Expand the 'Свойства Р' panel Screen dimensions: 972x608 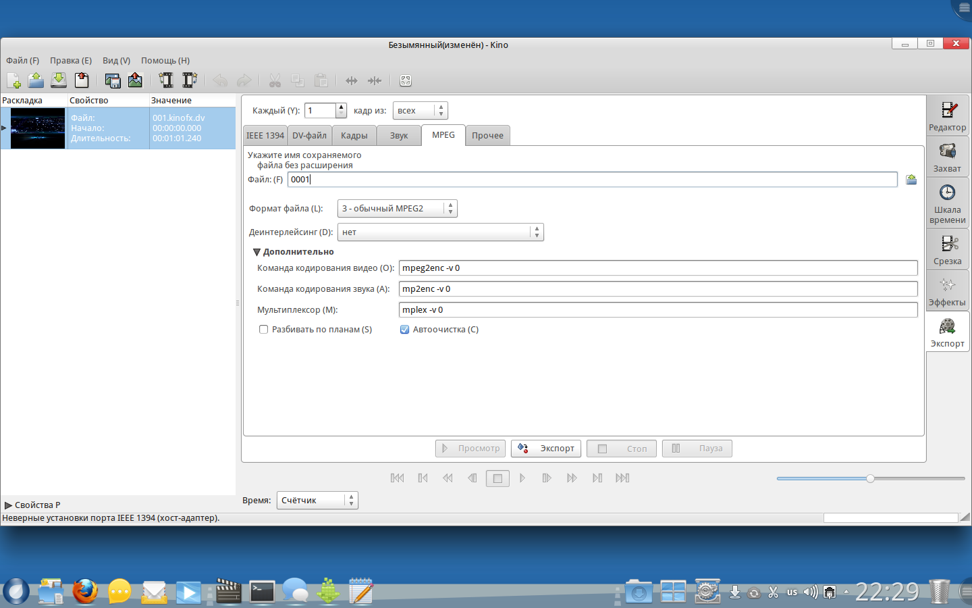point(9,505)
